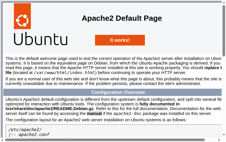
Task: Click the horizontal scrollbar thumb
Action: 105,140
